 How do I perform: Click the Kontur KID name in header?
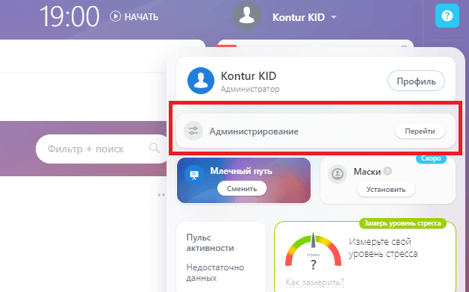click(x=299, y=17)
